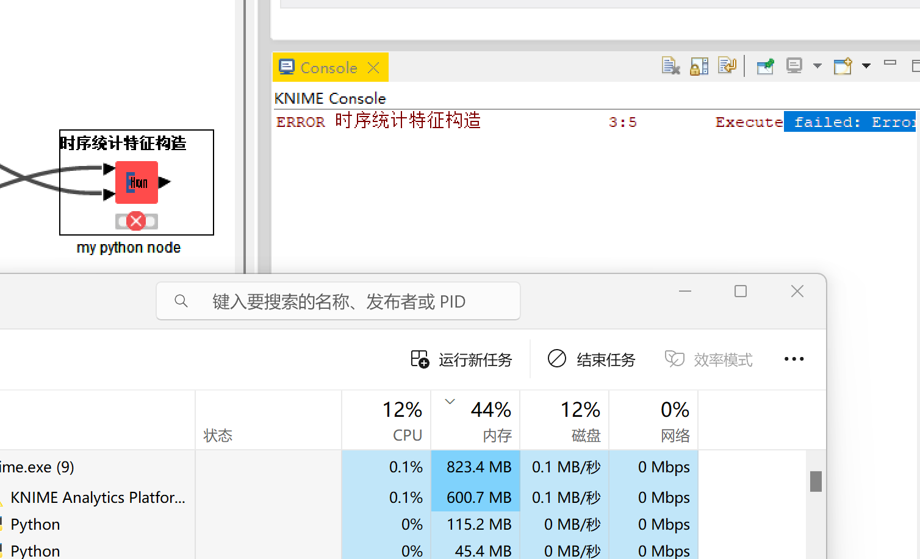Pin the Console view
Screen dimensions: 920x559
click(765, 65)
